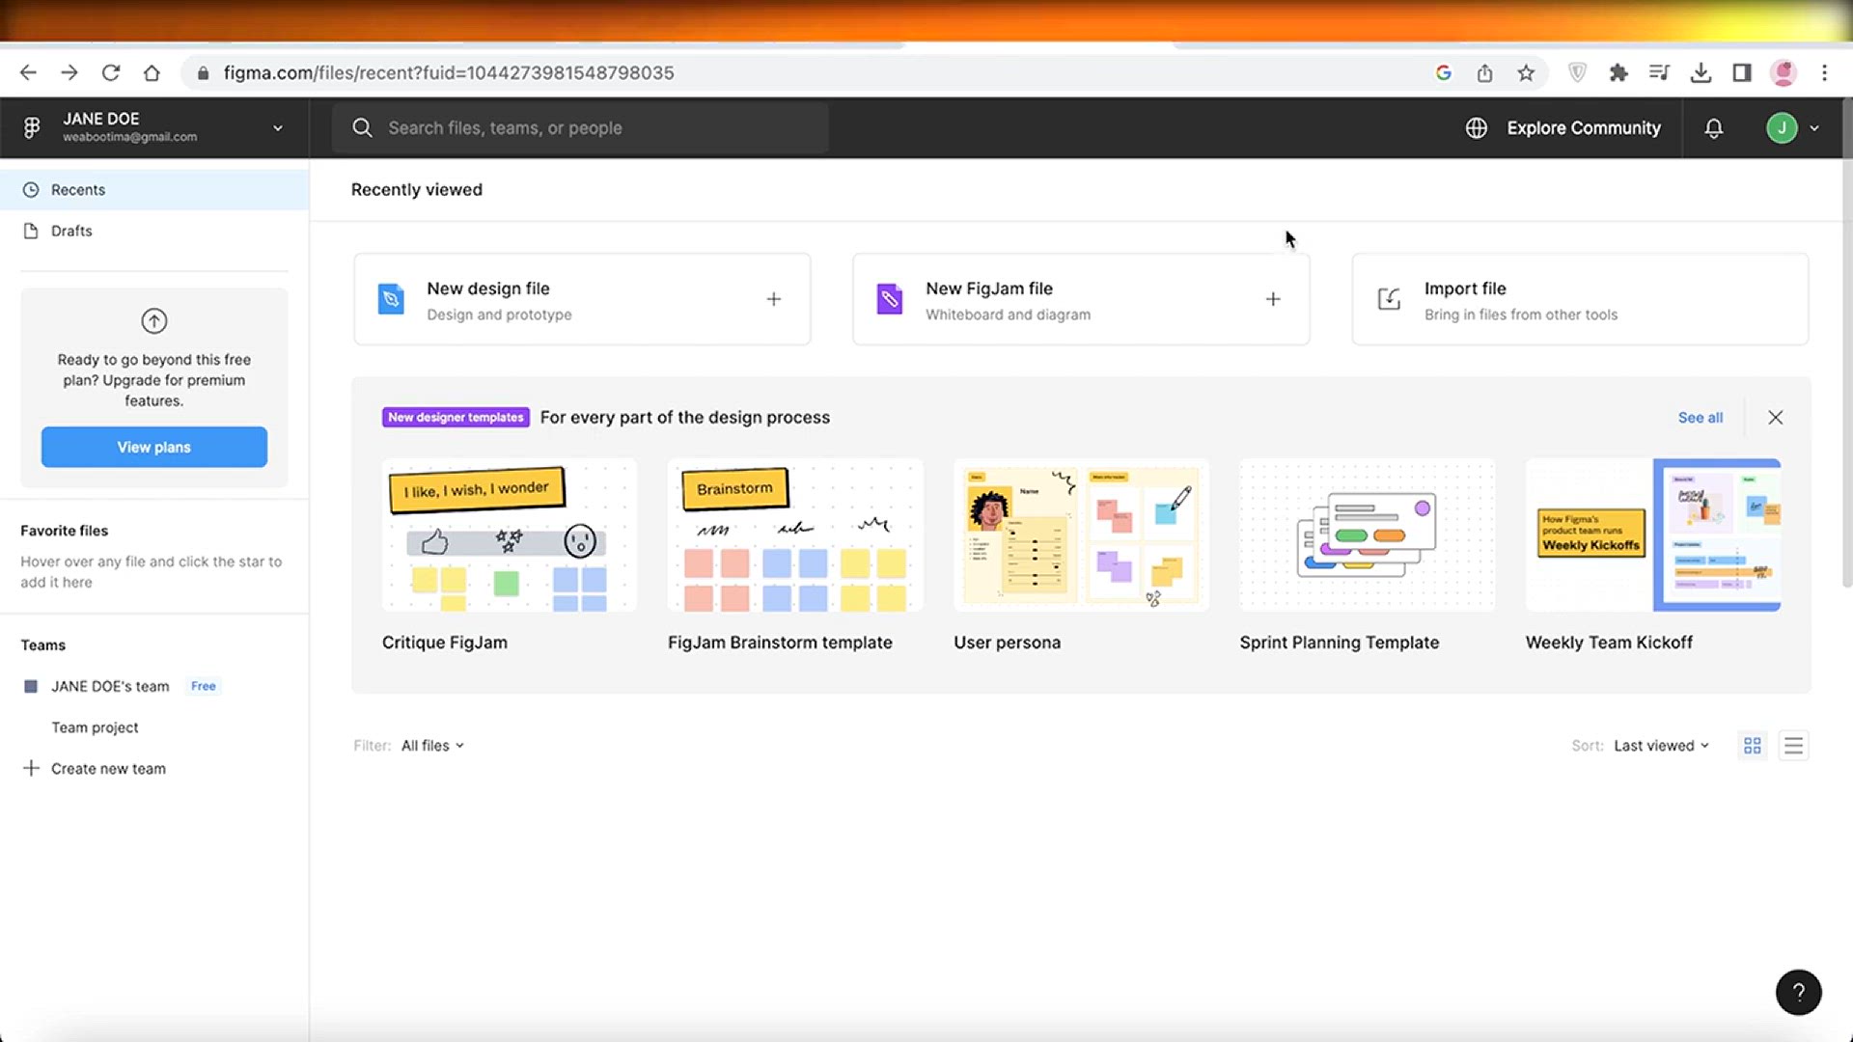The width and height of the screenshot is (1853, 1042).
Task: Open the Last viewed sort dropdown
Action: [1661, 746]
